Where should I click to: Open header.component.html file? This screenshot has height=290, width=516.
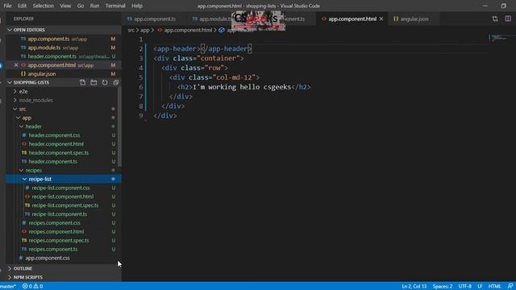tap(56, 144)
